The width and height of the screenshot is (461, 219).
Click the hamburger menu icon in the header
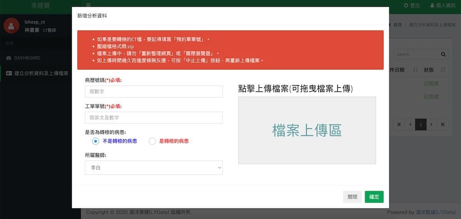point(87,5)
